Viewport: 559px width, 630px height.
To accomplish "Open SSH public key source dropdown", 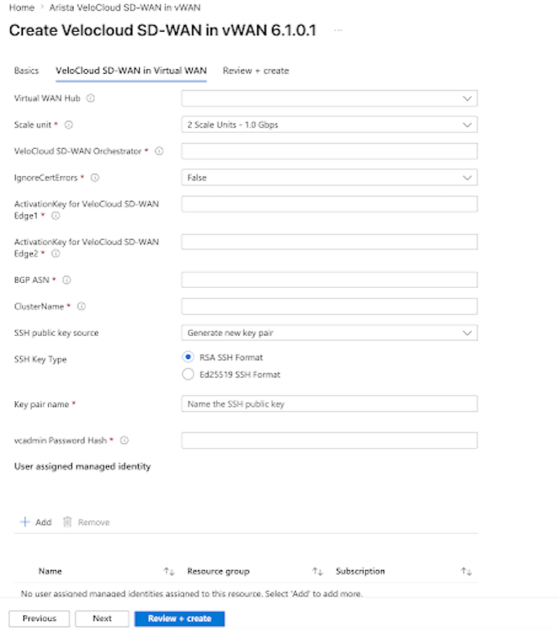I will (x=330, y=333).
